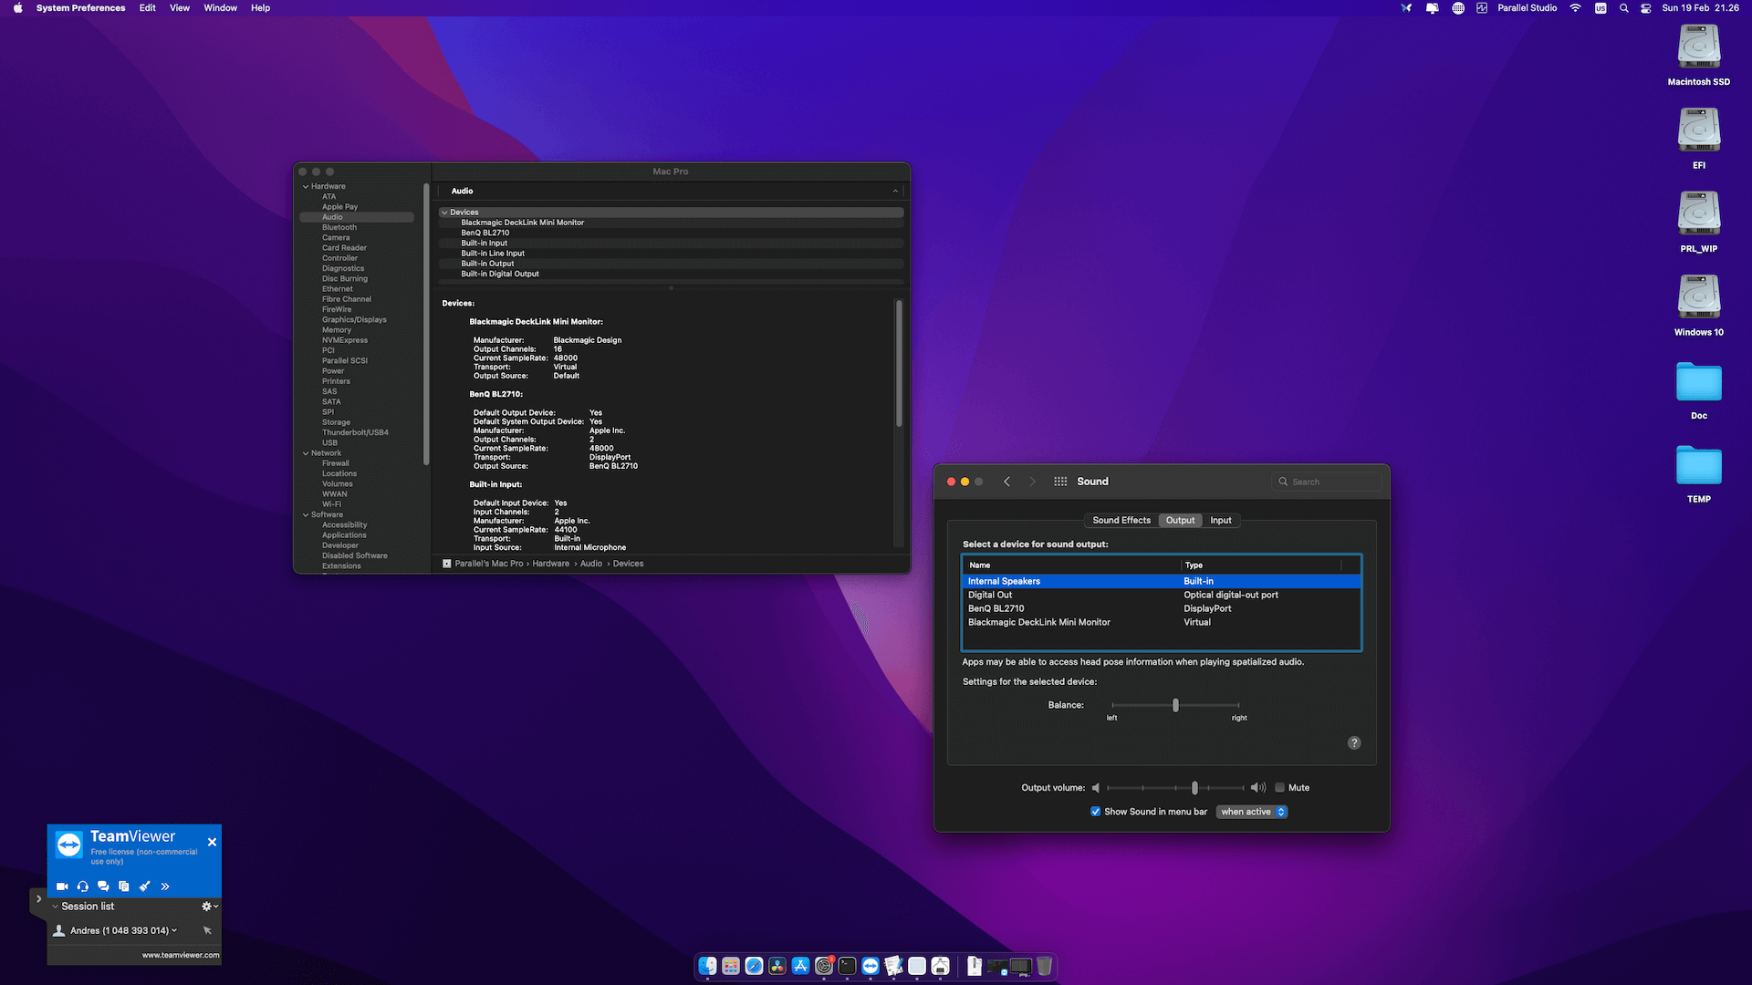1752x985 pixels.
Task: Open the 'when active' dropdown
Action: (1252, 812)
